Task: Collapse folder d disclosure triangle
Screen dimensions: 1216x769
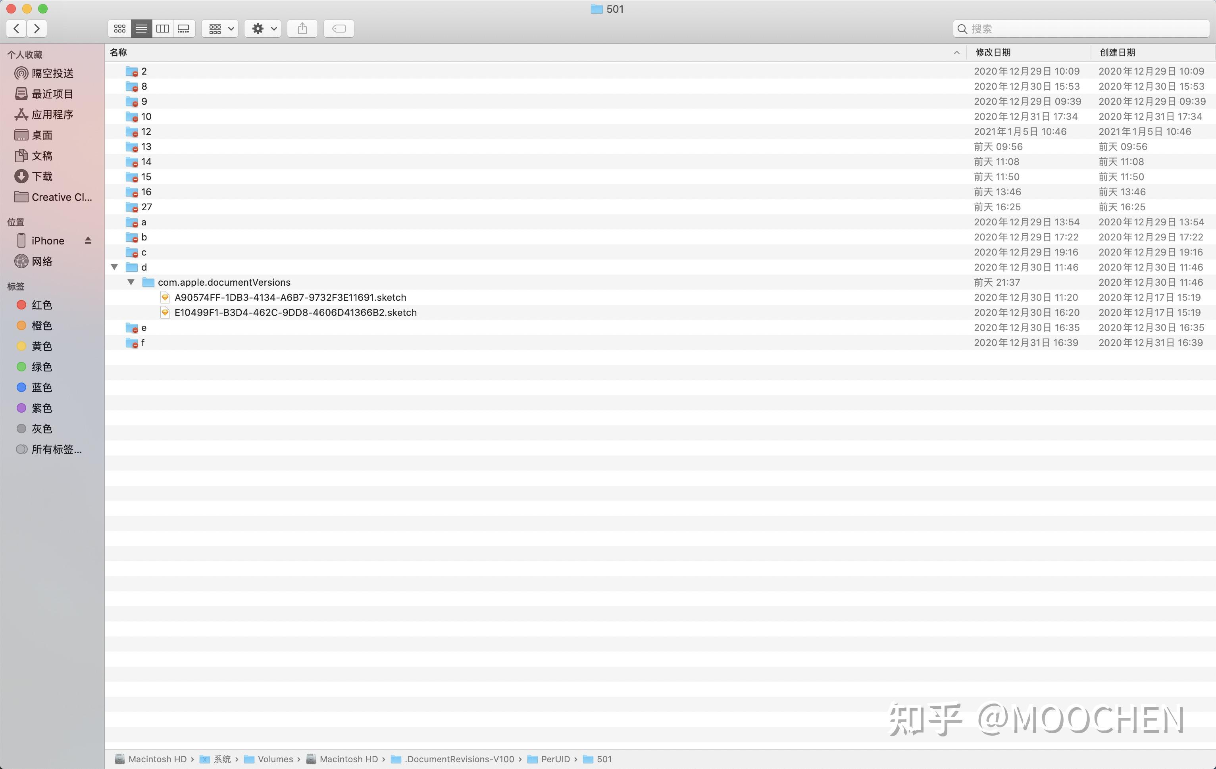Action: click(x=115, y=267)
